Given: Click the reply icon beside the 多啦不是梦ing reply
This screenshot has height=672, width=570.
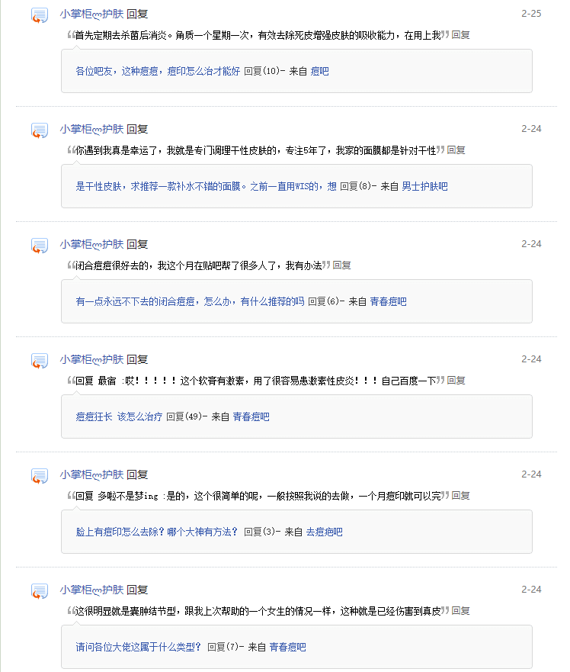Looking at the screenshot, I should pos(40,476).
